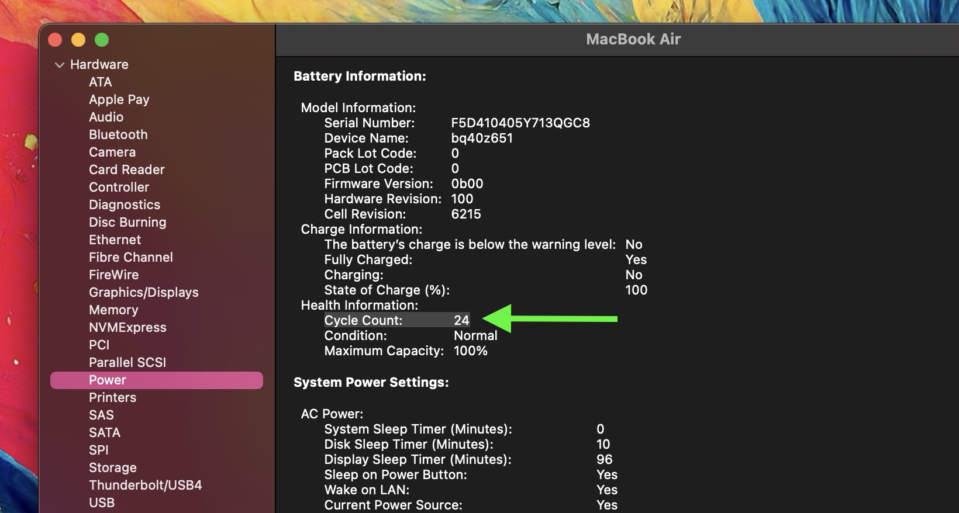Click the Current Power Source label
Screen dimensions: 959x513
393,505
